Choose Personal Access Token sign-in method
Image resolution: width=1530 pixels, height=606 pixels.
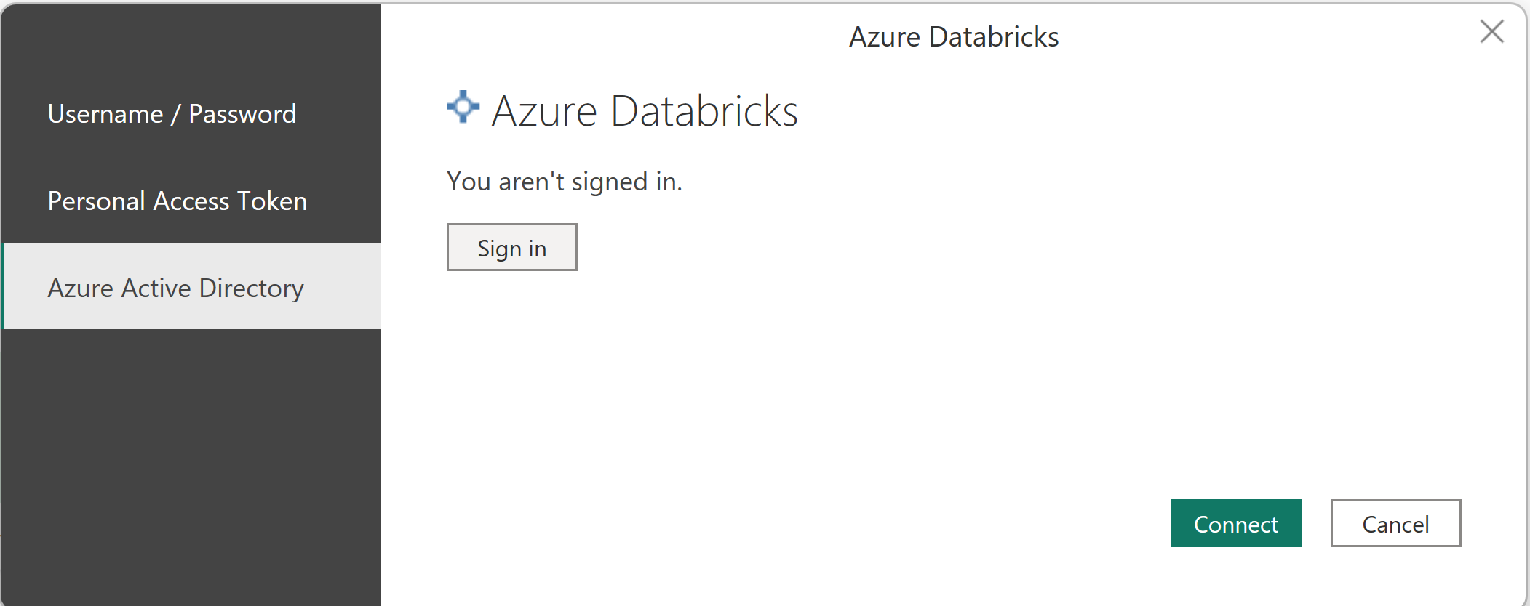click(178, 201)
